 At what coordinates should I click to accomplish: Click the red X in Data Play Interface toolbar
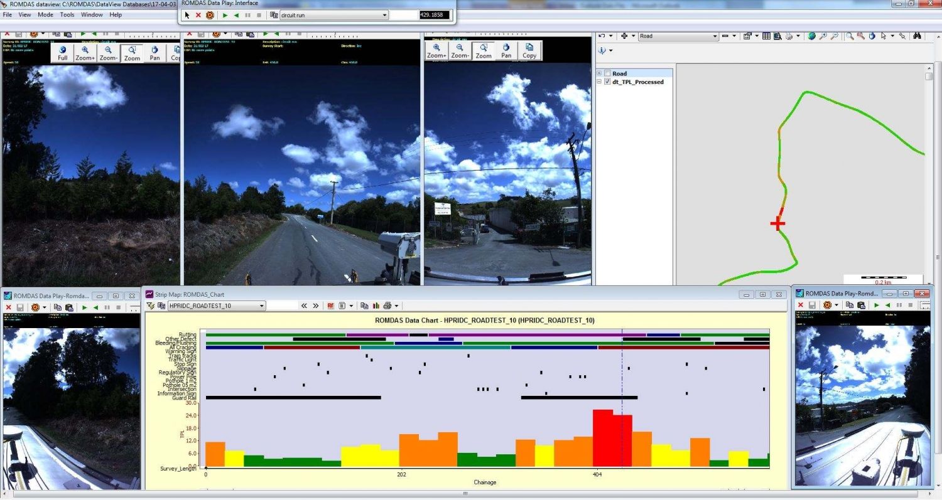(x=198, y=15)
